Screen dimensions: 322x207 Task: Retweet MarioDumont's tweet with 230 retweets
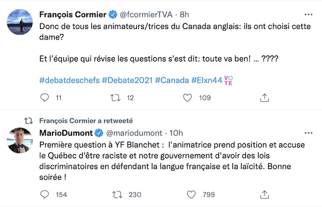[117, 195]
